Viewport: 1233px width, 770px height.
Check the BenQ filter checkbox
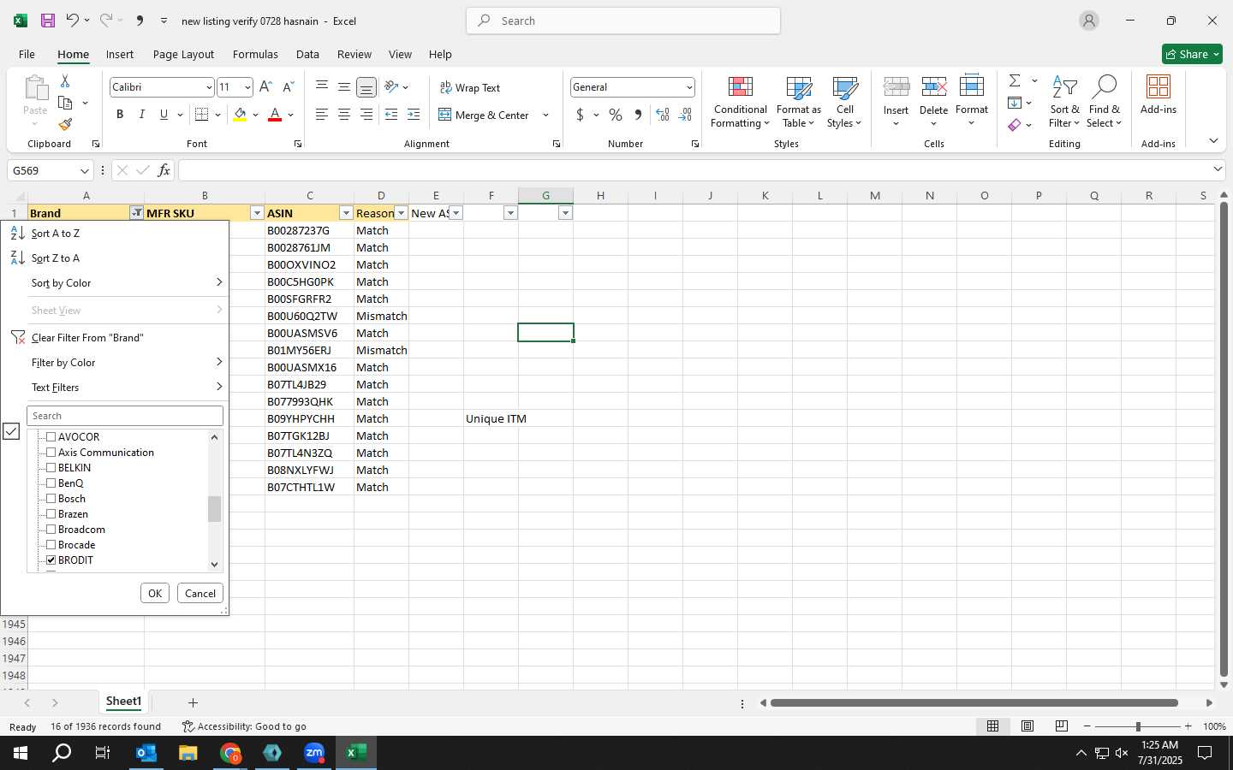pyautogui.click(x=51, y=483)
